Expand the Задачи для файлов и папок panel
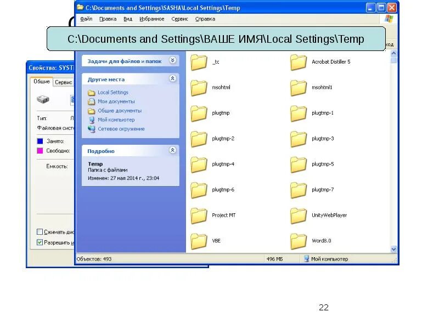Viewport: 439px width, 329px height. tap(173, 60)
